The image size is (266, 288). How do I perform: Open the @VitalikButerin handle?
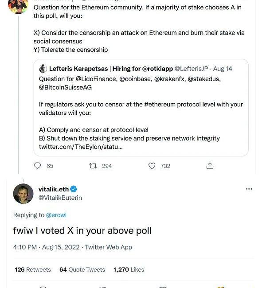click(60, 198)
